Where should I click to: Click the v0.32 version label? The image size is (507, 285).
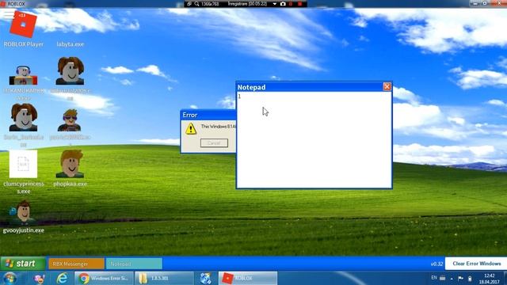pos(436,264)
